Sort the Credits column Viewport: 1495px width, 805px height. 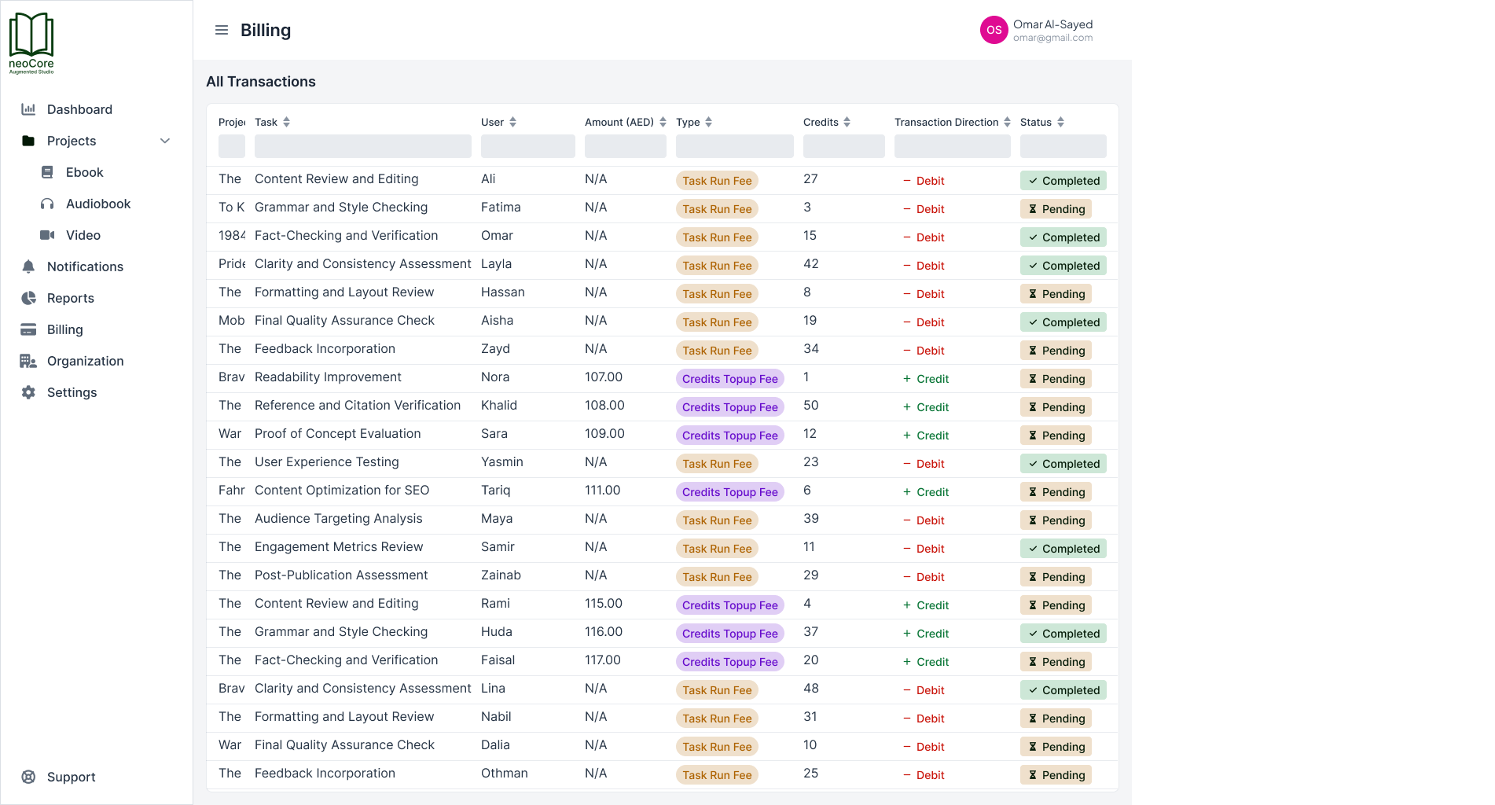coord(847,122)
